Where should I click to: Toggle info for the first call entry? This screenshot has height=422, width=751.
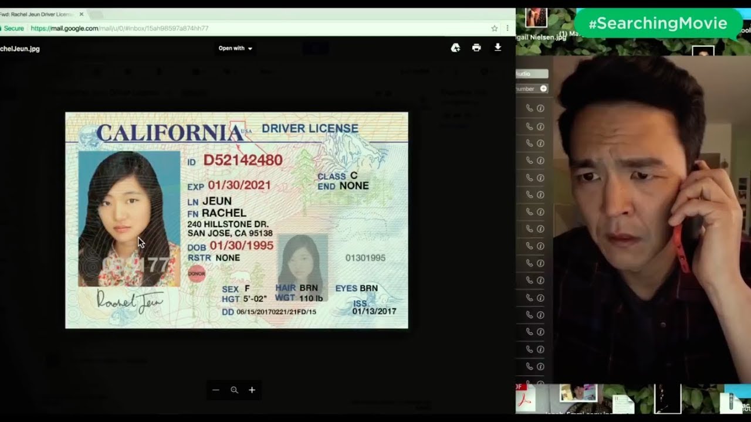coord(540,108)
